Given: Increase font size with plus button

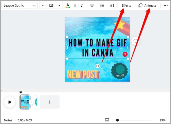Looking at the screenshot, I should (x=59, y=6).
